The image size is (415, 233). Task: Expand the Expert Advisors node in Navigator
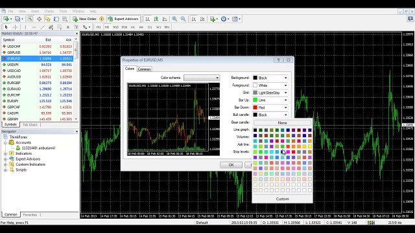[5, 159]
